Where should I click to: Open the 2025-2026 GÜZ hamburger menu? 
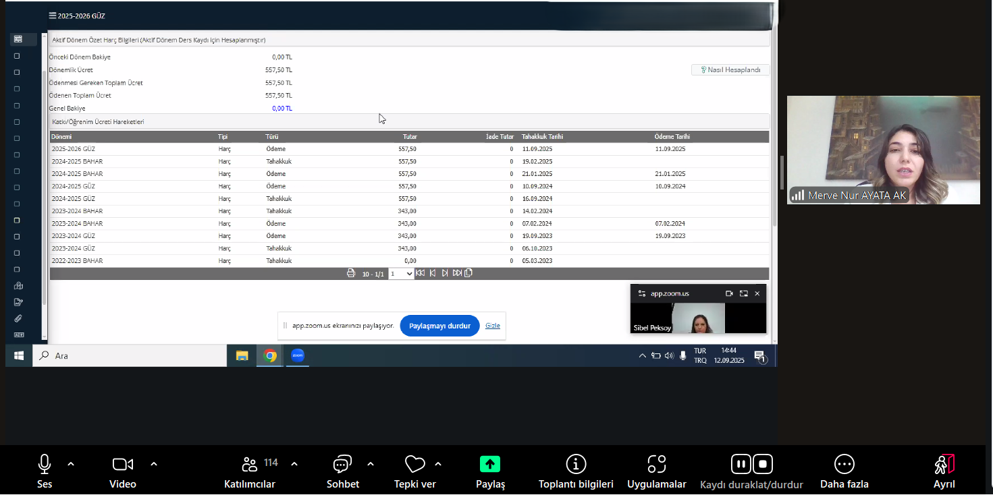click(x=53, y=16)
